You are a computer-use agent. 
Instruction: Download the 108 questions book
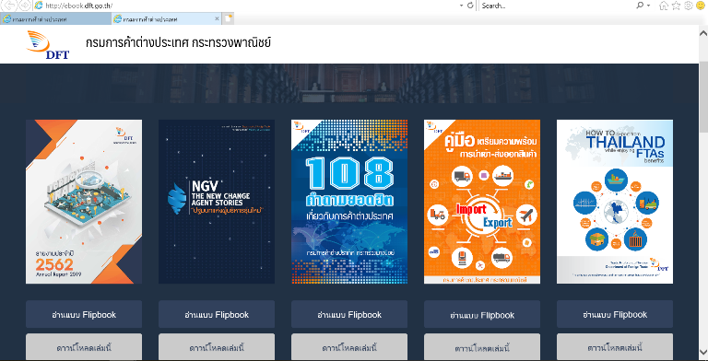pos(349,347)
